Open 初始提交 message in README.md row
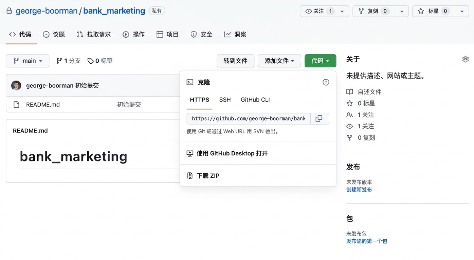This screenshot has width=474, height=260. pyautogui.click(x=129, y=105)
